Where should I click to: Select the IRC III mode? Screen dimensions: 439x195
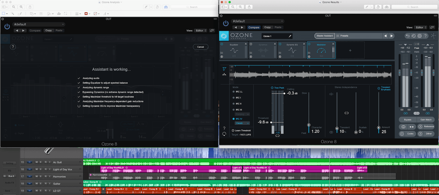coord(237,110)
